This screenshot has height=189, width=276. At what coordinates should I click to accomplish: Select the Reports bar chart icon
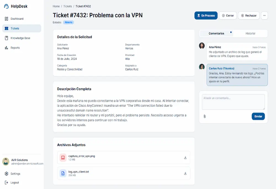coord(6,47)
